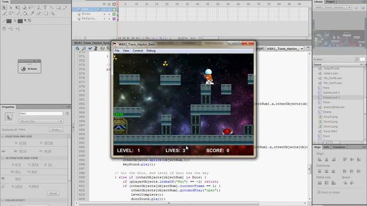Viewport: 367px width, 206px height.
Task: Click the Check syntax checkmark icon
Action: 90,48
